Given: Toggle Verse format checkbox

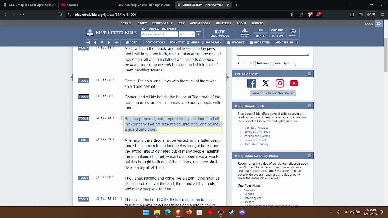Looking at the screenshot, I should coord(188,43).
